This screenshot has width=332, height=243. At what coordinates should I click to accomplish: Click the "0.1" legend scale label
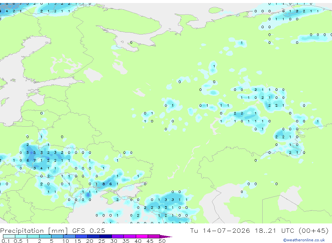(x=6, y=241)
